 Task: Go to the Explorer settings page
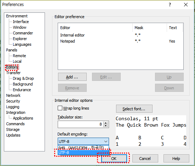(x=20, y=39)
